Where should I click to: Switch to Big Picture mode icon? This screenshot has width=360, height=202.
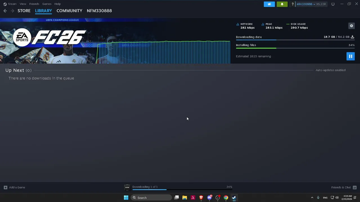coord(333,4)
